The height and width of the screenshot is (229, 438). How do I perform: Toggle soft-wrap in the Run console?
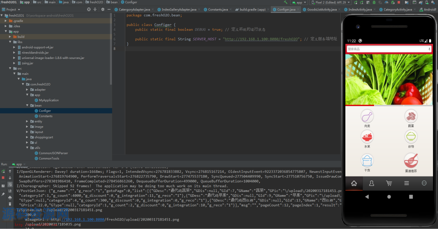point(10,184)
